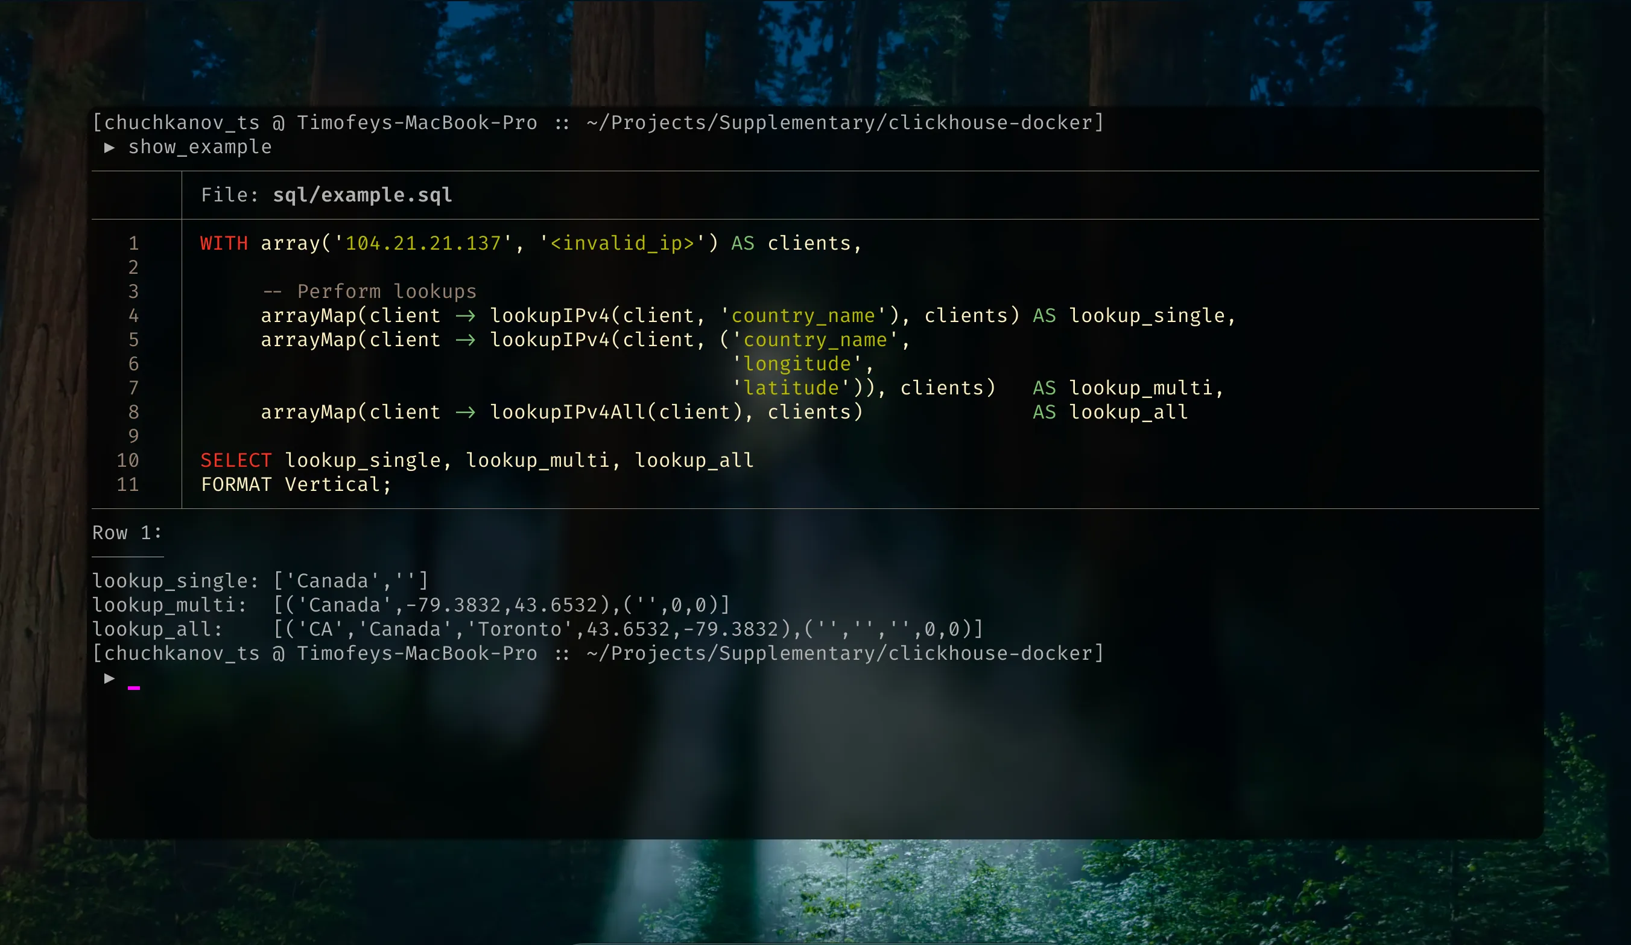This screenshot has height=945, width=1631.
Task: Click the SELECT keyword on line 10
Action: pos(236,460)
